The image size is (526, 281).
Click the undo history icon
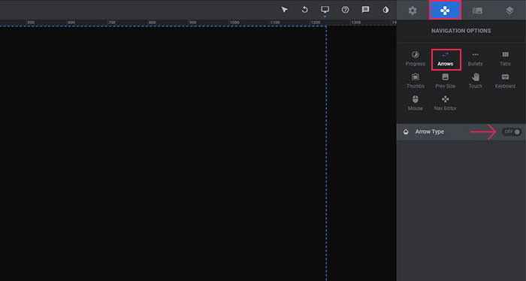tap(304, 10)
